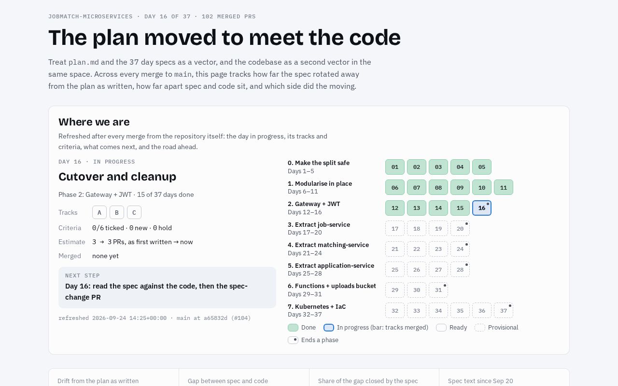Open provisional day 21 tile
618x386 pixels.
395,249
